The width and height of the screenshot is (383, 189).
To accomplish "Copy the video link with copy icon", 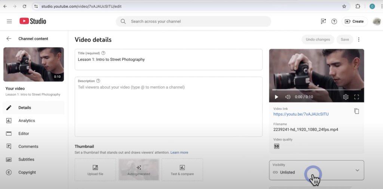I will click(356, 111).
